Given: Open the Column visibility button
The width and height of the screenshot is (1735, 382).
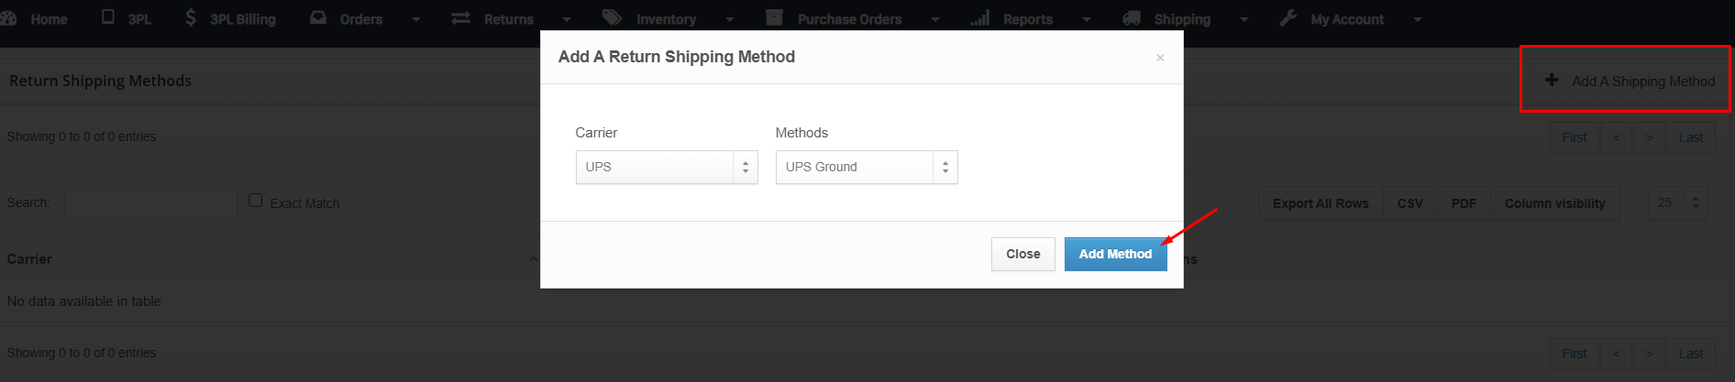Looking at the screenshot, I should click(x=1554, y=203).
